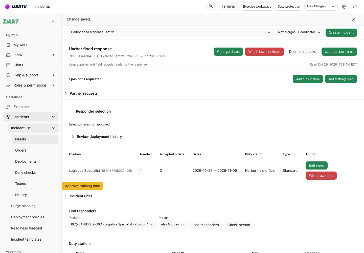Open the Person dropdown in Find responders

click(x=173, y=225)
